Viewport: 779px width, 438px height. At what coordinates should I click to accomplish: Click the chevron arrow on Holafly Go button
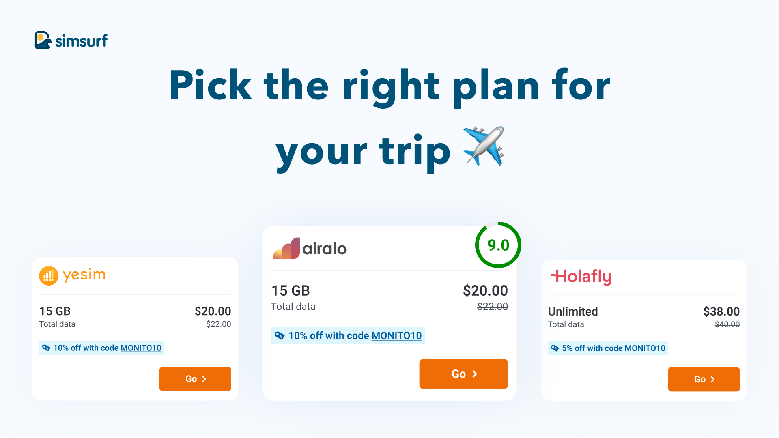tap(713, 379)
